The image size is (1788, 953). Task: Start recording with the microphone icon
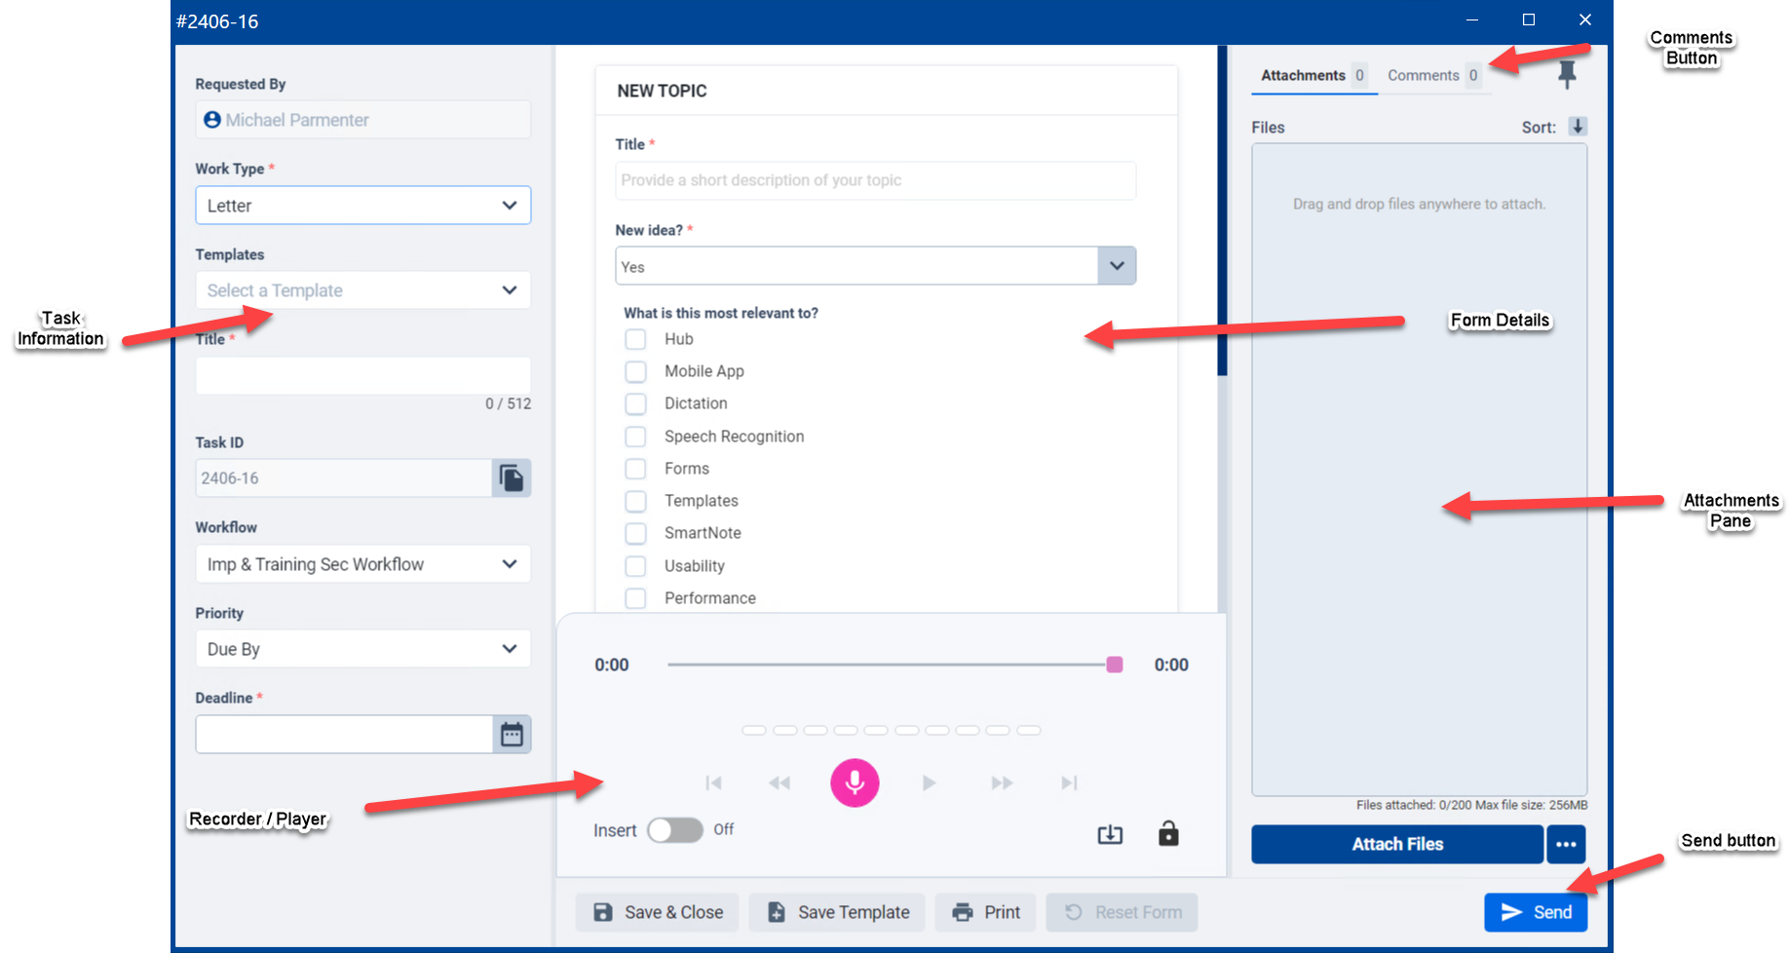click(x=855, y=782)
